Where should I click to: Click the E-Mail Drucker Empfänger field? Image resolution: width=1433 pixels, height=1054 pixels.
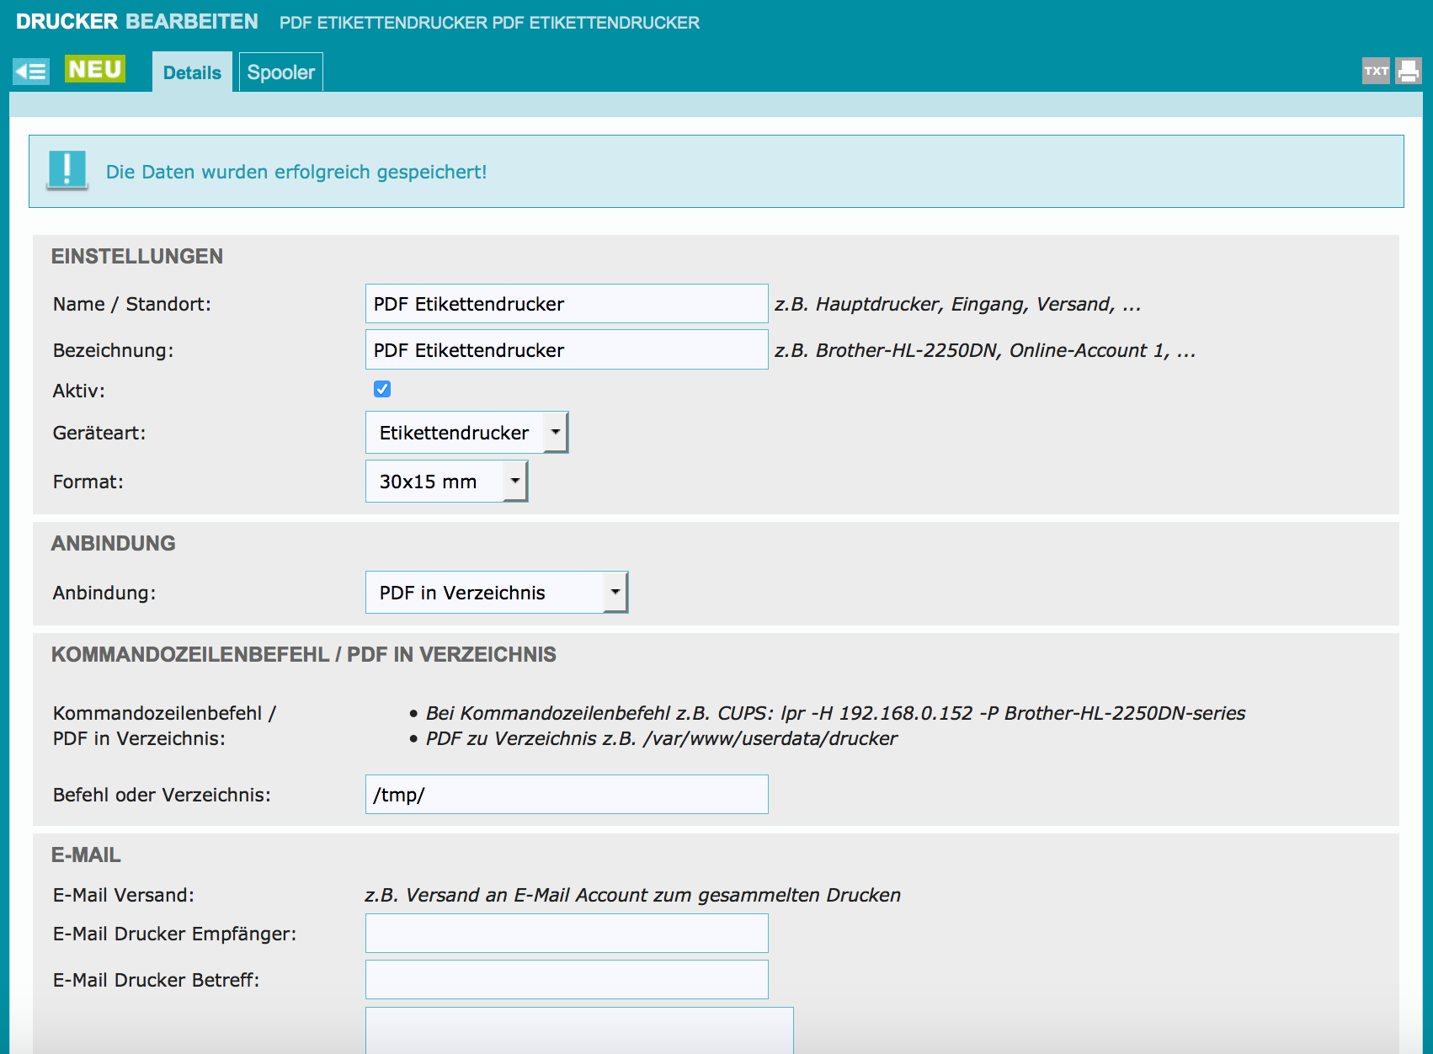tap(567, 934)
